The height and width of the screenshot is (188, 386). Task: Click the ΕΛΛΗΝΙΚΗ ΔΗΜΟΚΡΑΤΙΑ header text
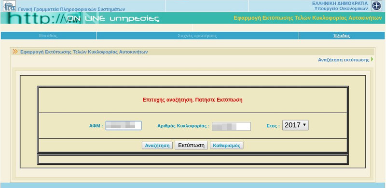coord(340,3)
